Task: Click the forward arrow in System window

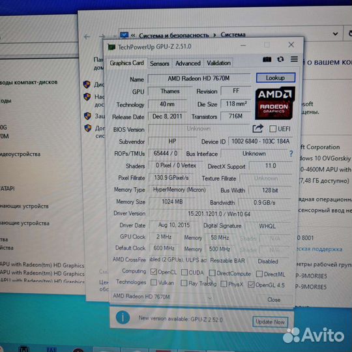Action: tap(102, 37)
